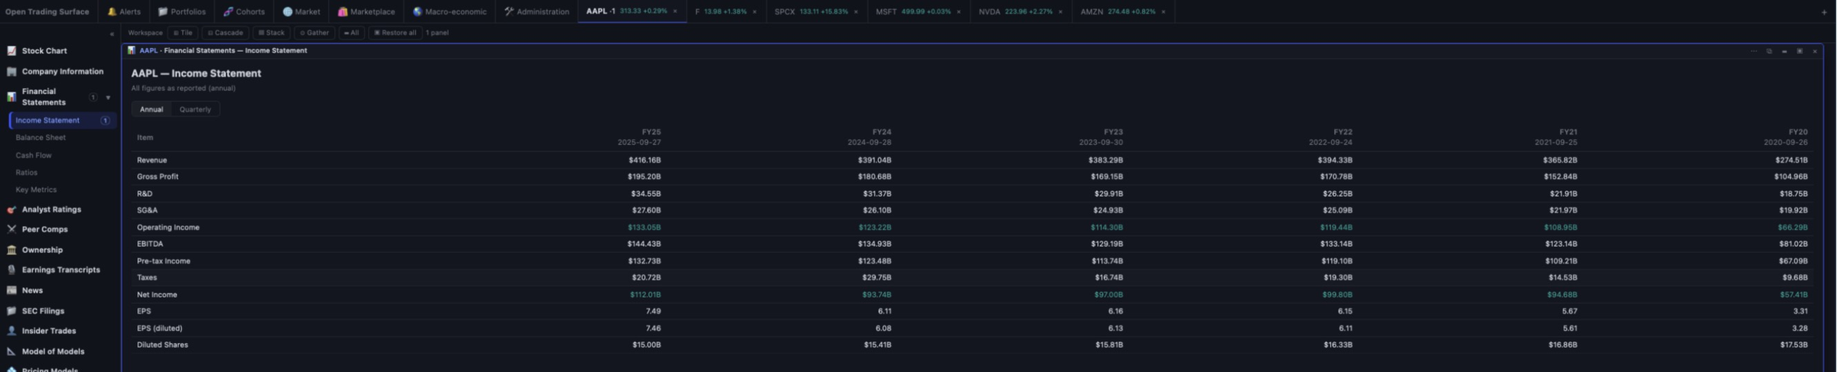Click the AAPL link in panel header

click(148, 50)
